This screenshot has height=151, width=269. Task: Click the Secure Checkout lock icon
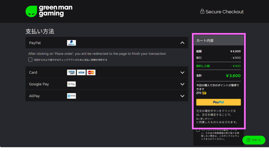tap(202, 11)
